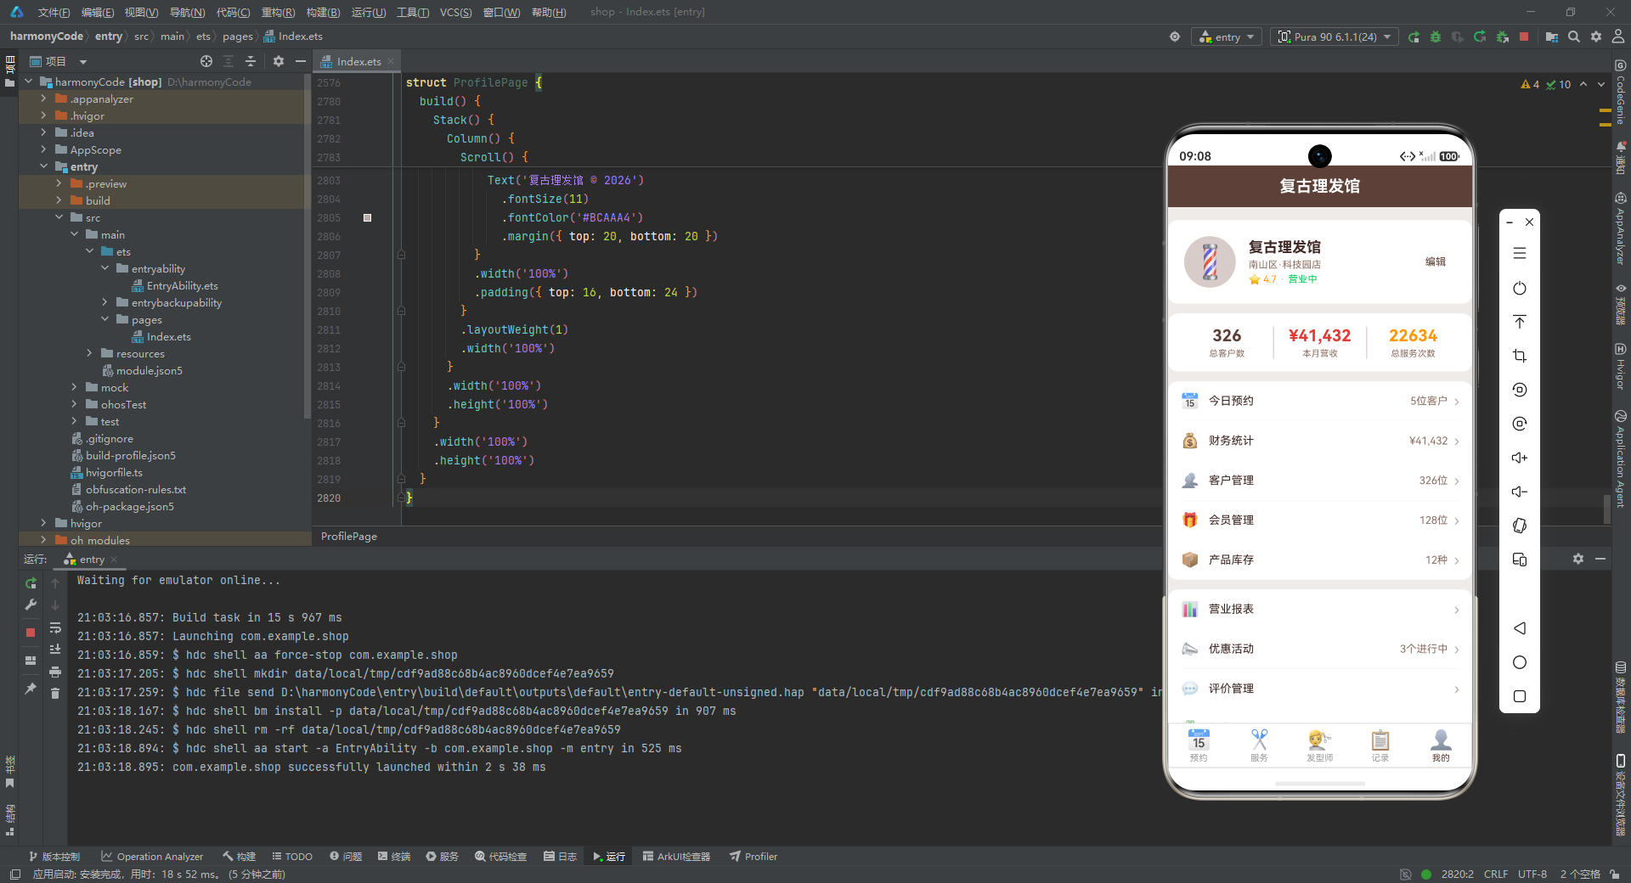Image resolution: width=1631 pixels, height=883 pixels.
Task: Click the target icon left of the entry configuration
Action: point(1175,37)
